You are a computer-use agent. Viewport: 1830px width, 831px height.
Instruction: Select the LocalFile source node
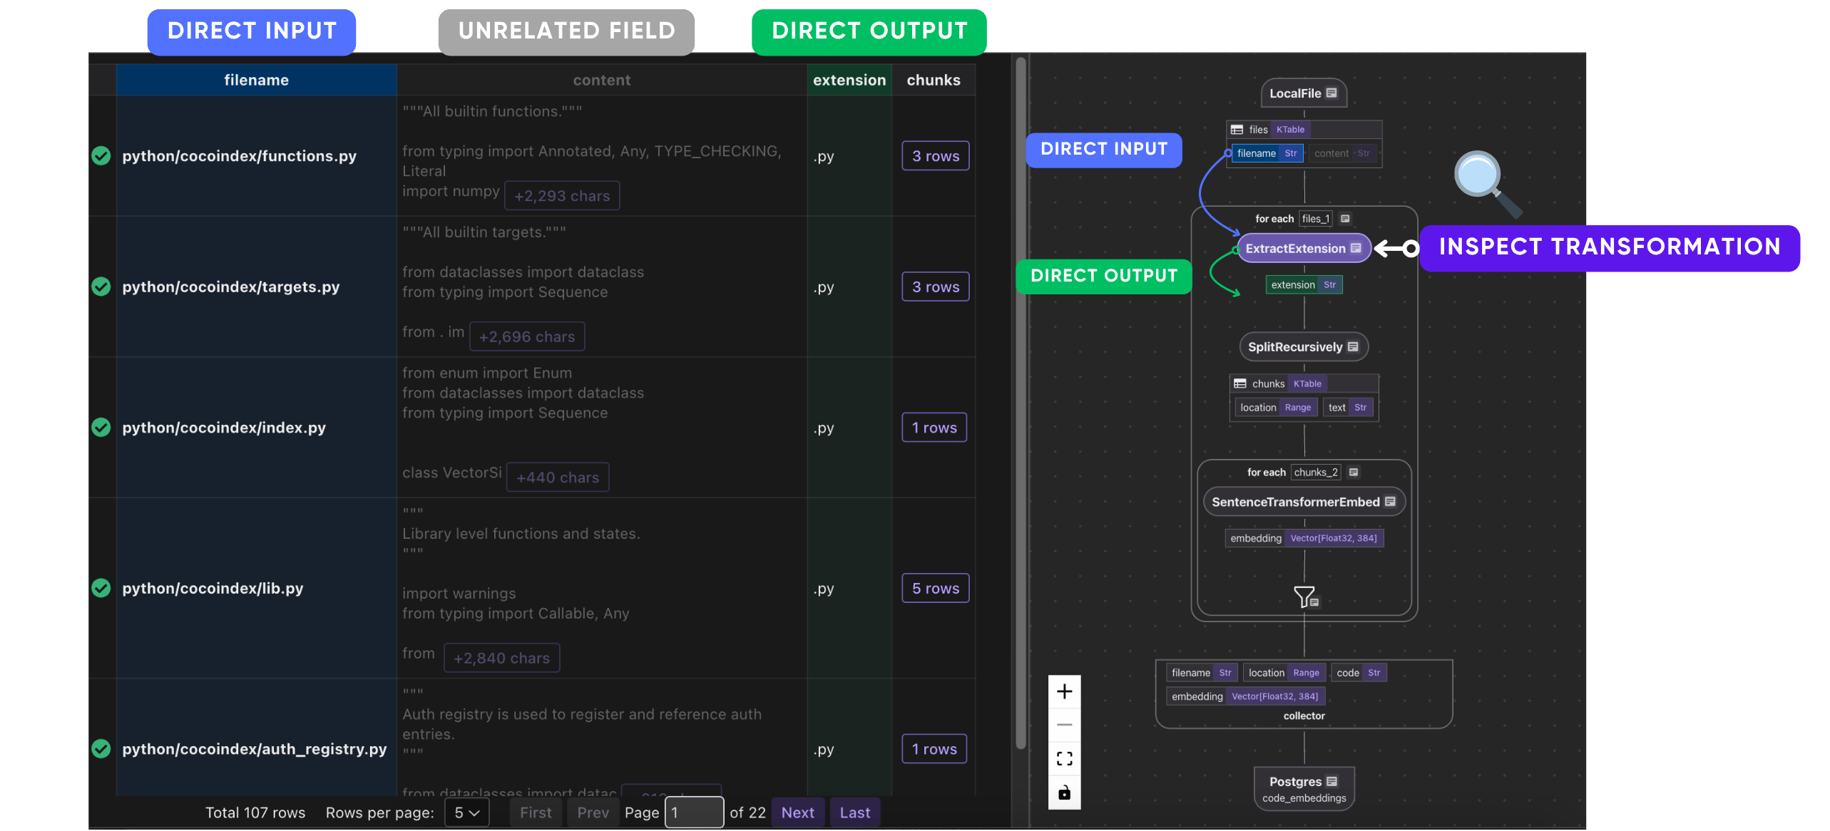pos(1304,93)
